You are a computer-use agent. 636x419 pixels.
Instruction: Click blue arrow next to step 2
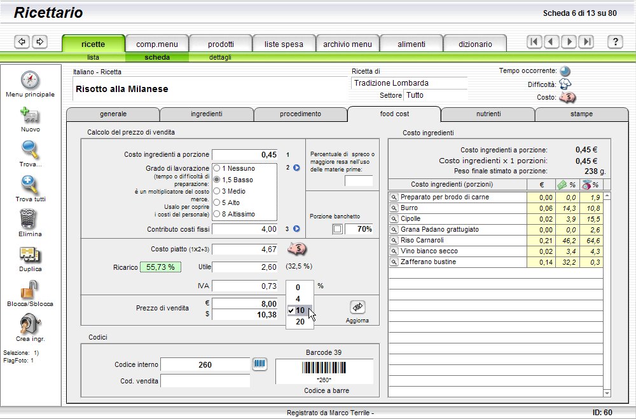point(296,168)
